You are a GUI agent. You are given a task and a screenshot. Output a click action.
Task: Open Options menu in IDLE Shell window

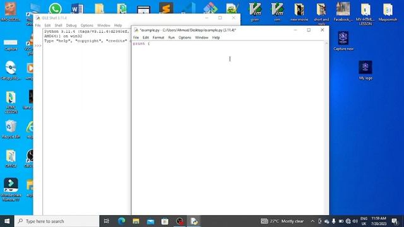pos(87,25)
